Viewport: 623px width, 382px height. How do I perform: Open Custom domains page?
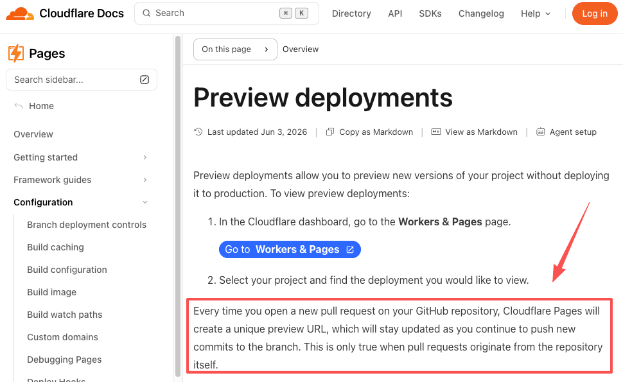click(62, 337)
